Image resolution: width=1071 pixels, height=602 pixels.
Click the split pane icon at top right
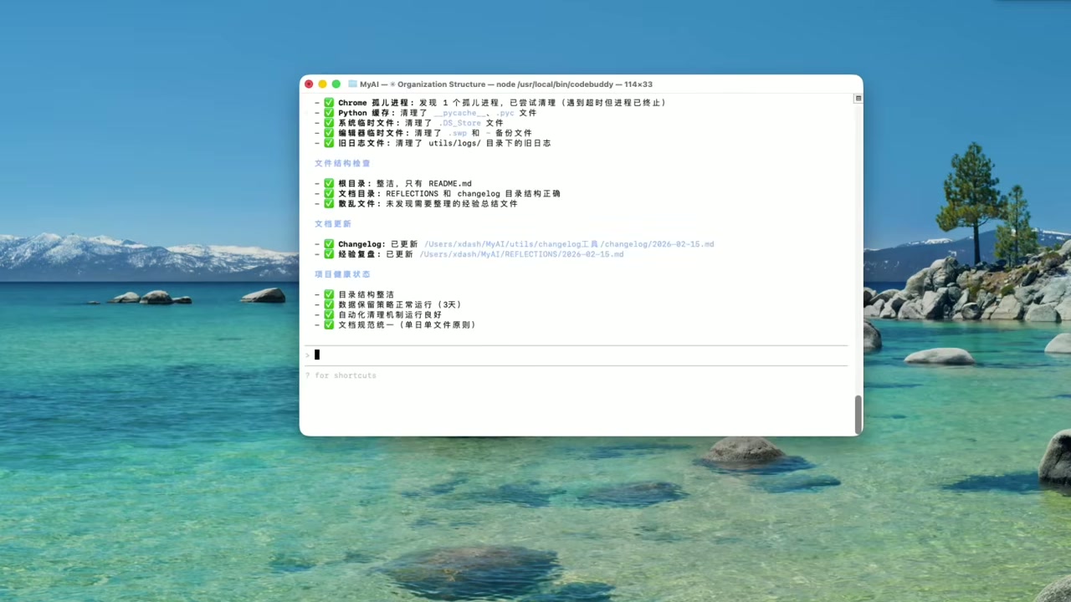coord(858,99)
